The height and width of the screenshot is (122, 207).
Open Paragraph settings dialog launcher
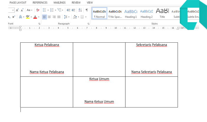tap(88, 24)
